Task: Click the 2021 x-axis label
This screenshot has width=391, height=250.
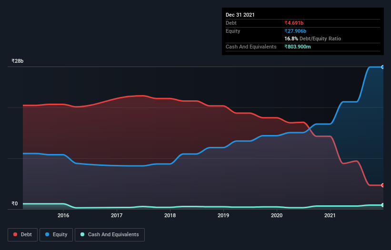Action: click(330, 215)
